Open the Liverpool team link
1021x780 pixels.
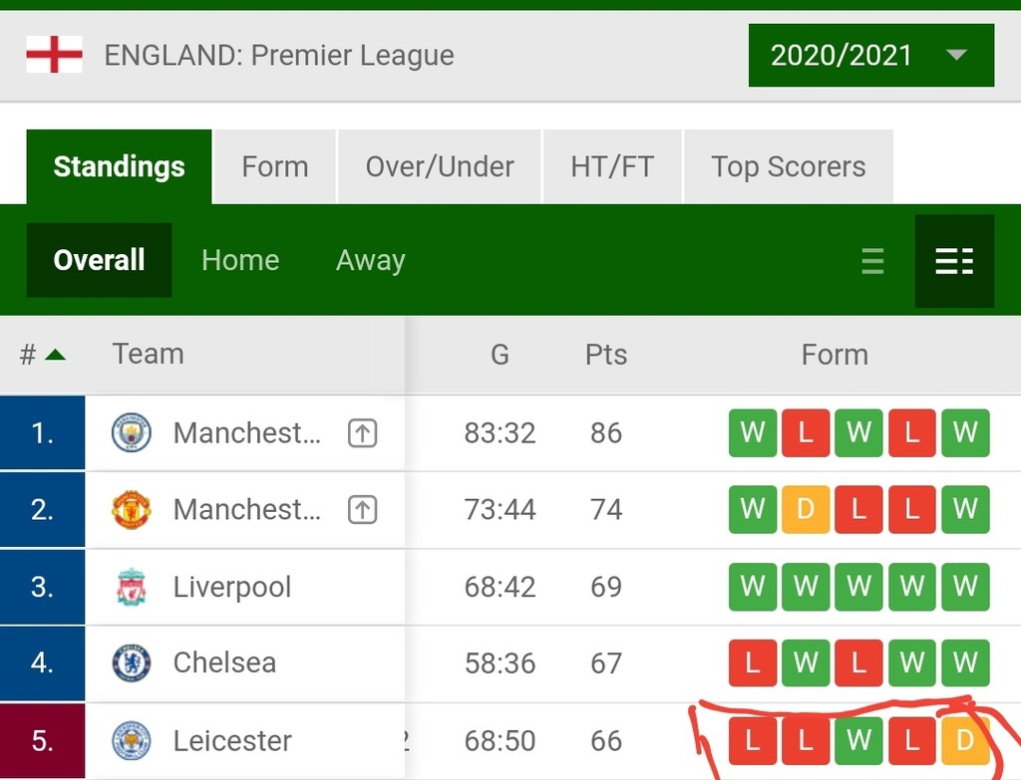click(x=232, y=587)
